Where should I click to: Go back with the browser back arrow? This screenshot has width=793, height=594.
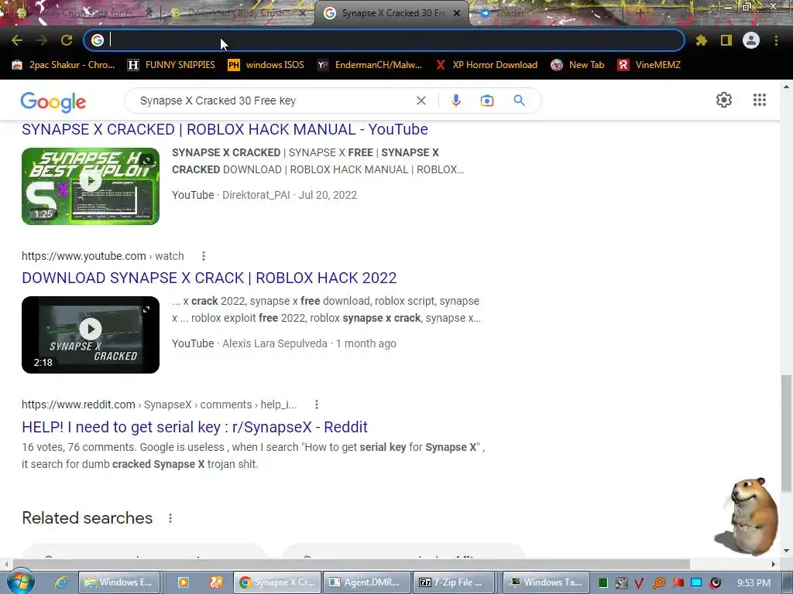[x=17, y=40]
